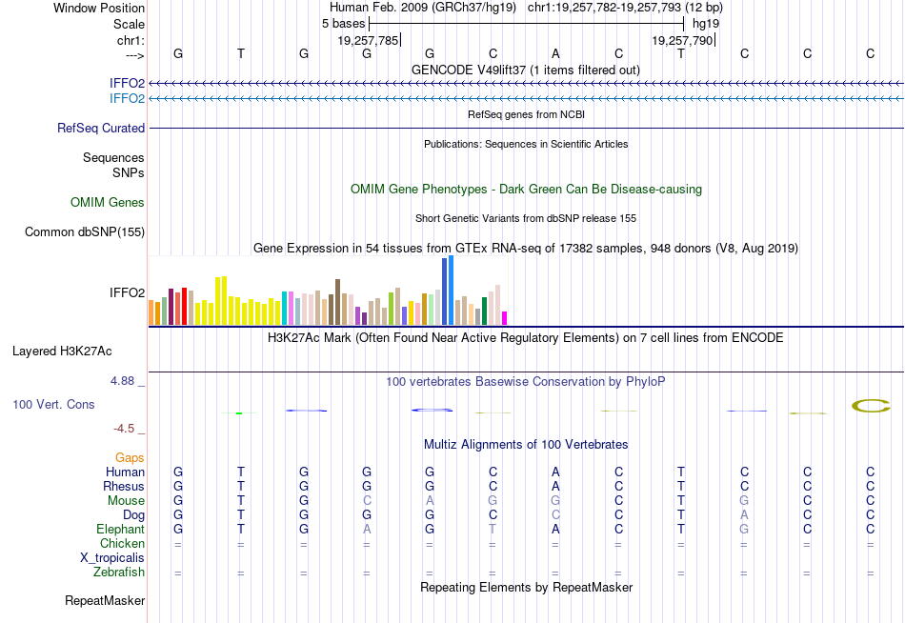This screenshot has width=905, height=623.
Task: Click the light blue IFFO2 GENCODE transcript label
Action: pyautogui.click(x=127, y=98)
